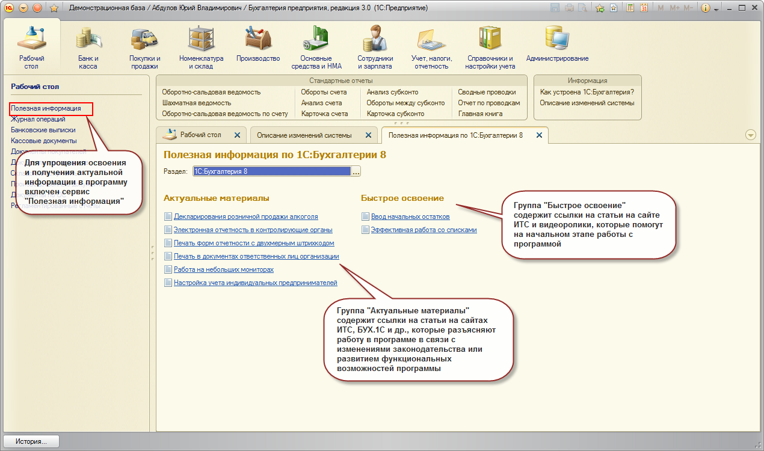Close the Полезная информация tab

coord(539,135)
